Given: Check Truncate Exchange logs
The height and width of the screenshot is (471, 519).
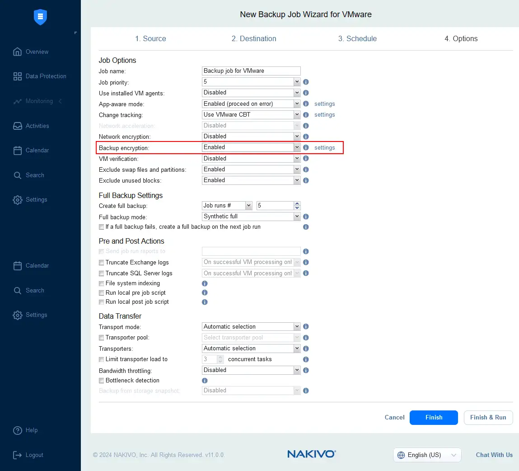Looking at the screenshot, I should (x=101, y=263).
